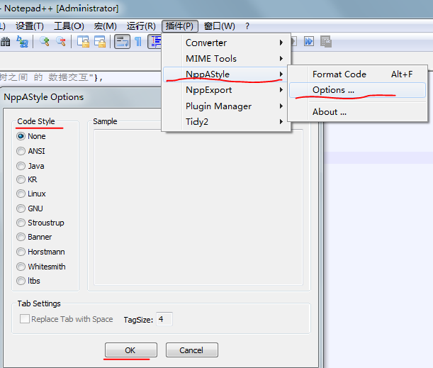Open the 运行(R) menu
The height and width of the screenshot is (368, 433).
(x=141, y=26)
